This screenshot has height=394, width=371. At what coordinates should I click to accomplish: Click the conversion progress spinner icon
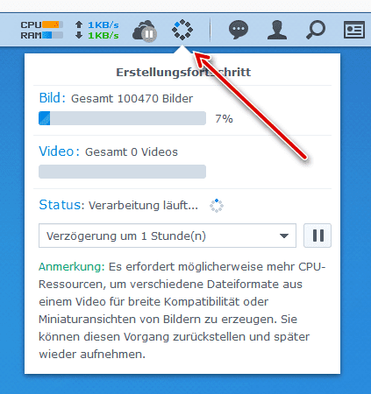182,30
